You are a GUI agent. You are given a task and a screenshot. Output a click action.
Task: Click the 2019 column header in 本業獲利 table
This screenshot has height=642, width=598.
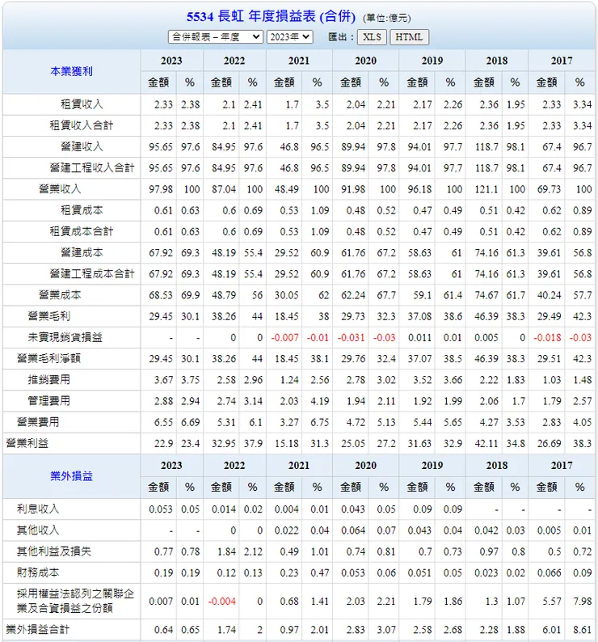coord(432,61)
